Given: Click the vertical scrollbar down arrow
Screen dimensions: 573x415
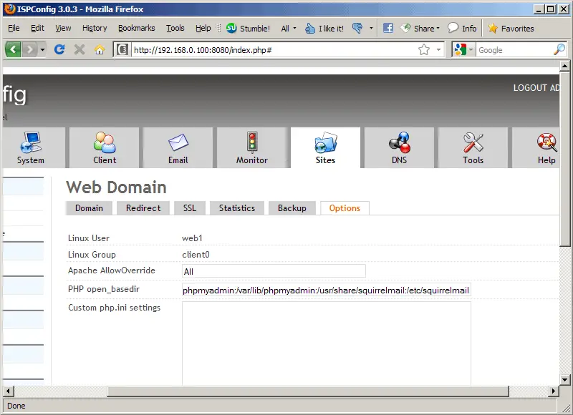Looking at the screenshot, I should click(564, 380).
